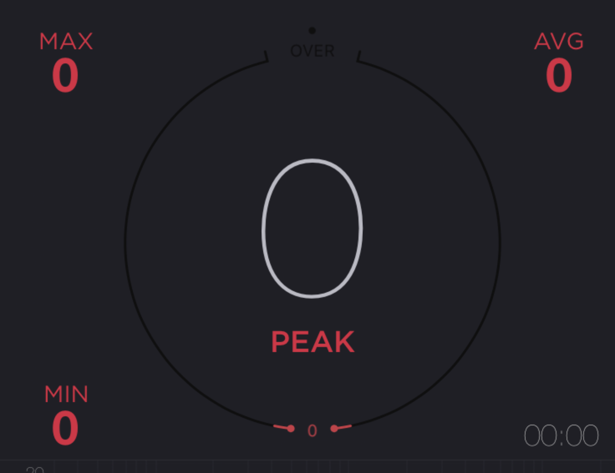Image resolution: width=615 pixels, height=473 pixels.
Task: Click the MIN value 0
Action: click(65, 428)
